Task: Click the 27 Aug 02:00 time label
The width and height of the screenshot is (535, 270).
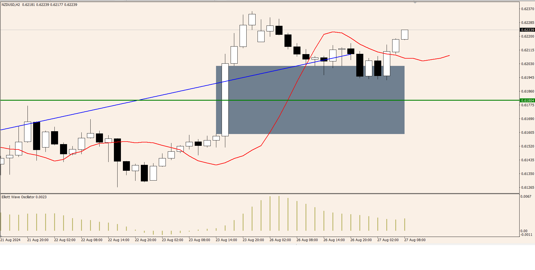Action: click(x=388, y=240)
